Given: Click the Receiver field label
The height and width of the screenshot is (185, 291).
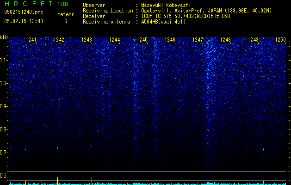Looking at the screenshot, I should click(94, 16).
